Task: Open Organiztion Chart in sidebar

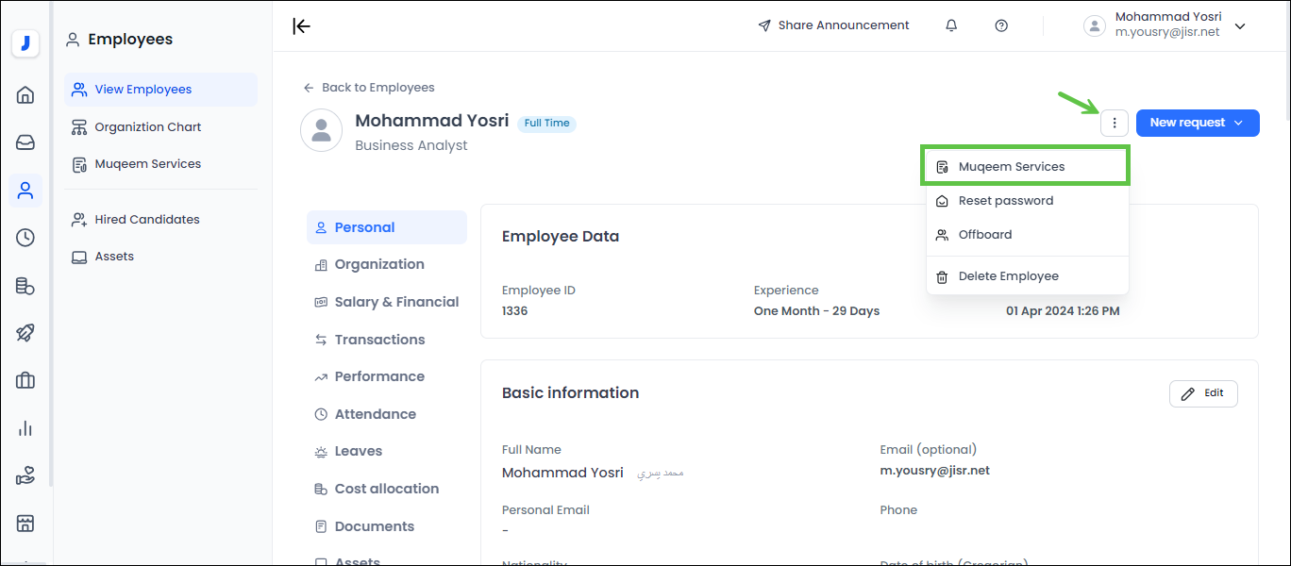Action: [x=147, y=127]
